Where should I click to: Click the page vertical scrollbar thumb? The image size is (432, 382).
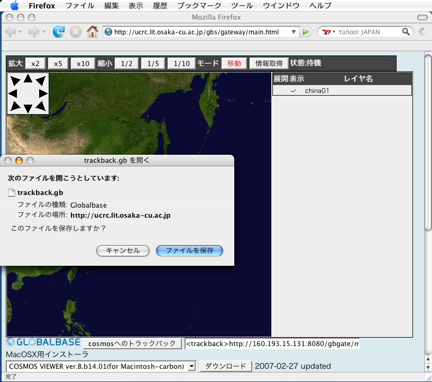pyautogui.click(x=428, y=143)
